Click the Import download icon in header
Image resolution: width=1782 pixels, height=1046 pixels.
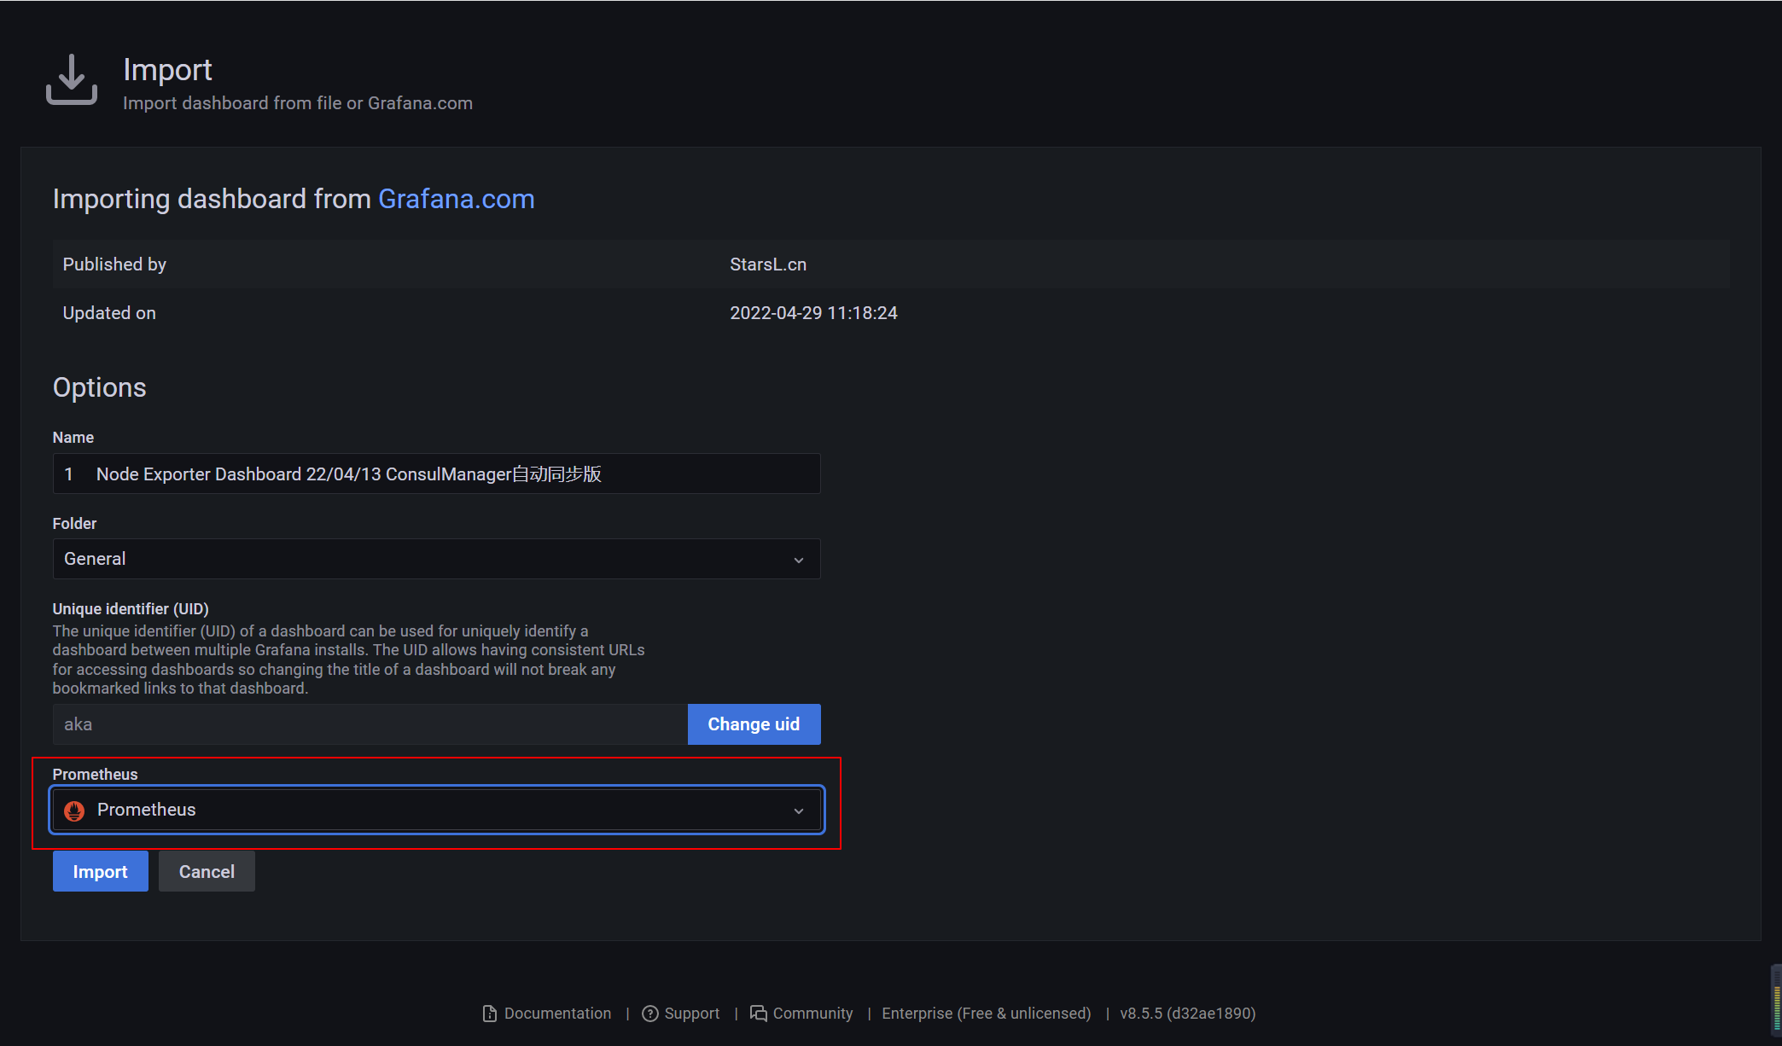click(x=72, y=80)
